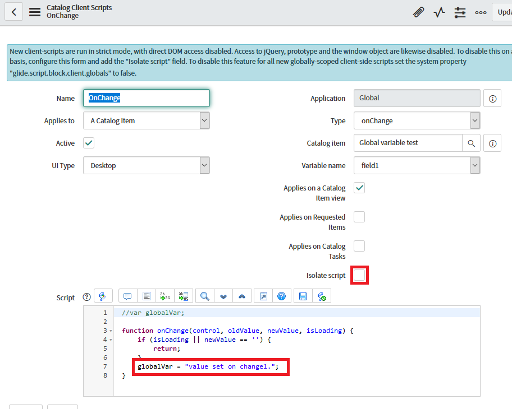Click the toggle comment speech bubble icon
The width and height of the screenshot is (512, 409).
(x=127, y=296)
